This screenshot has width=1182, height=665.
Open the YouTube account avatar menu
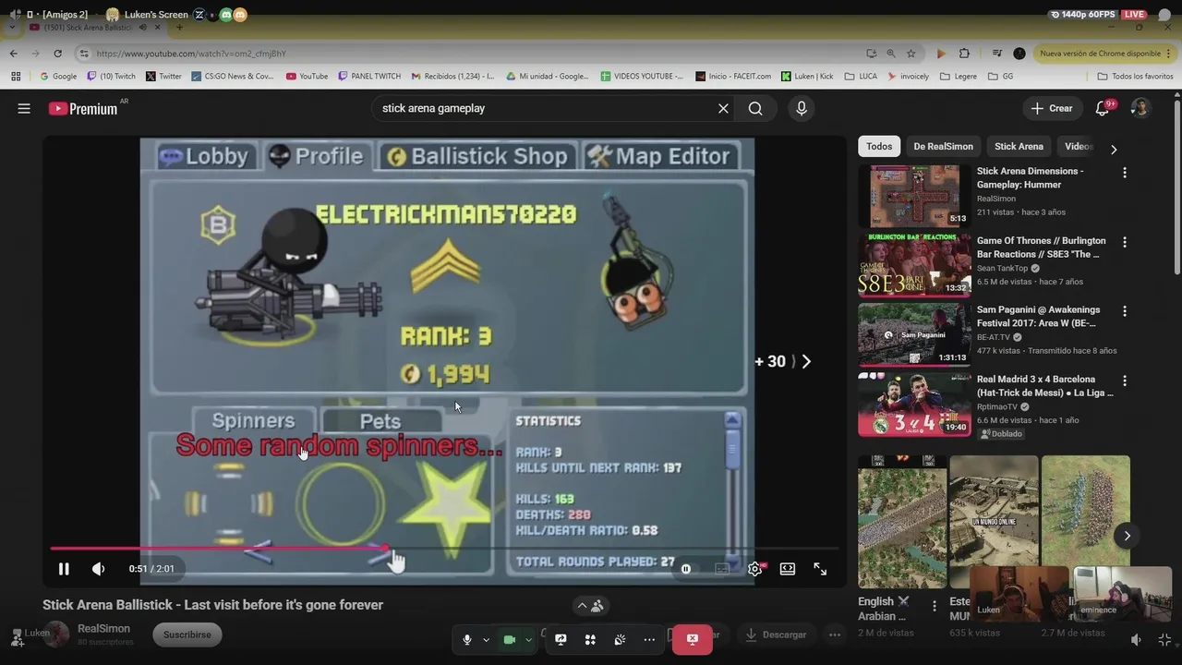pyautogui.click(x=1140, y=108)
